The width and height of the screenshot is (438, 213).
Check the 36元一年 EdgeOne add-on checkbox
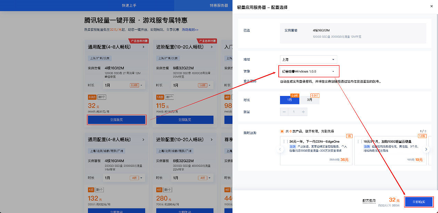(285, 142)
